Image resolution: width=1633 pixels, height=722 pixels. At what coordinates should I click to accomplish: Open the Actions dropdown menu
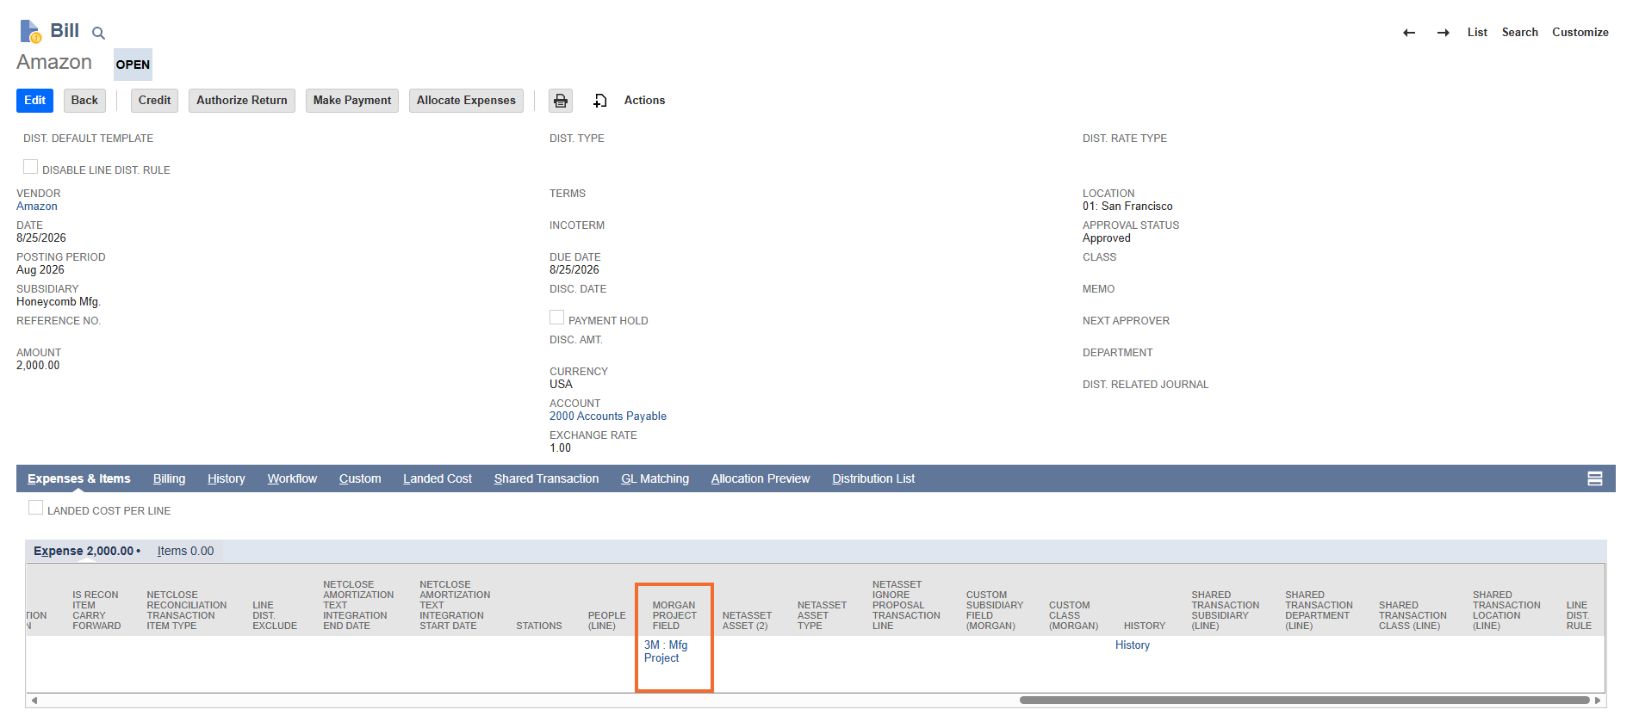644,101
